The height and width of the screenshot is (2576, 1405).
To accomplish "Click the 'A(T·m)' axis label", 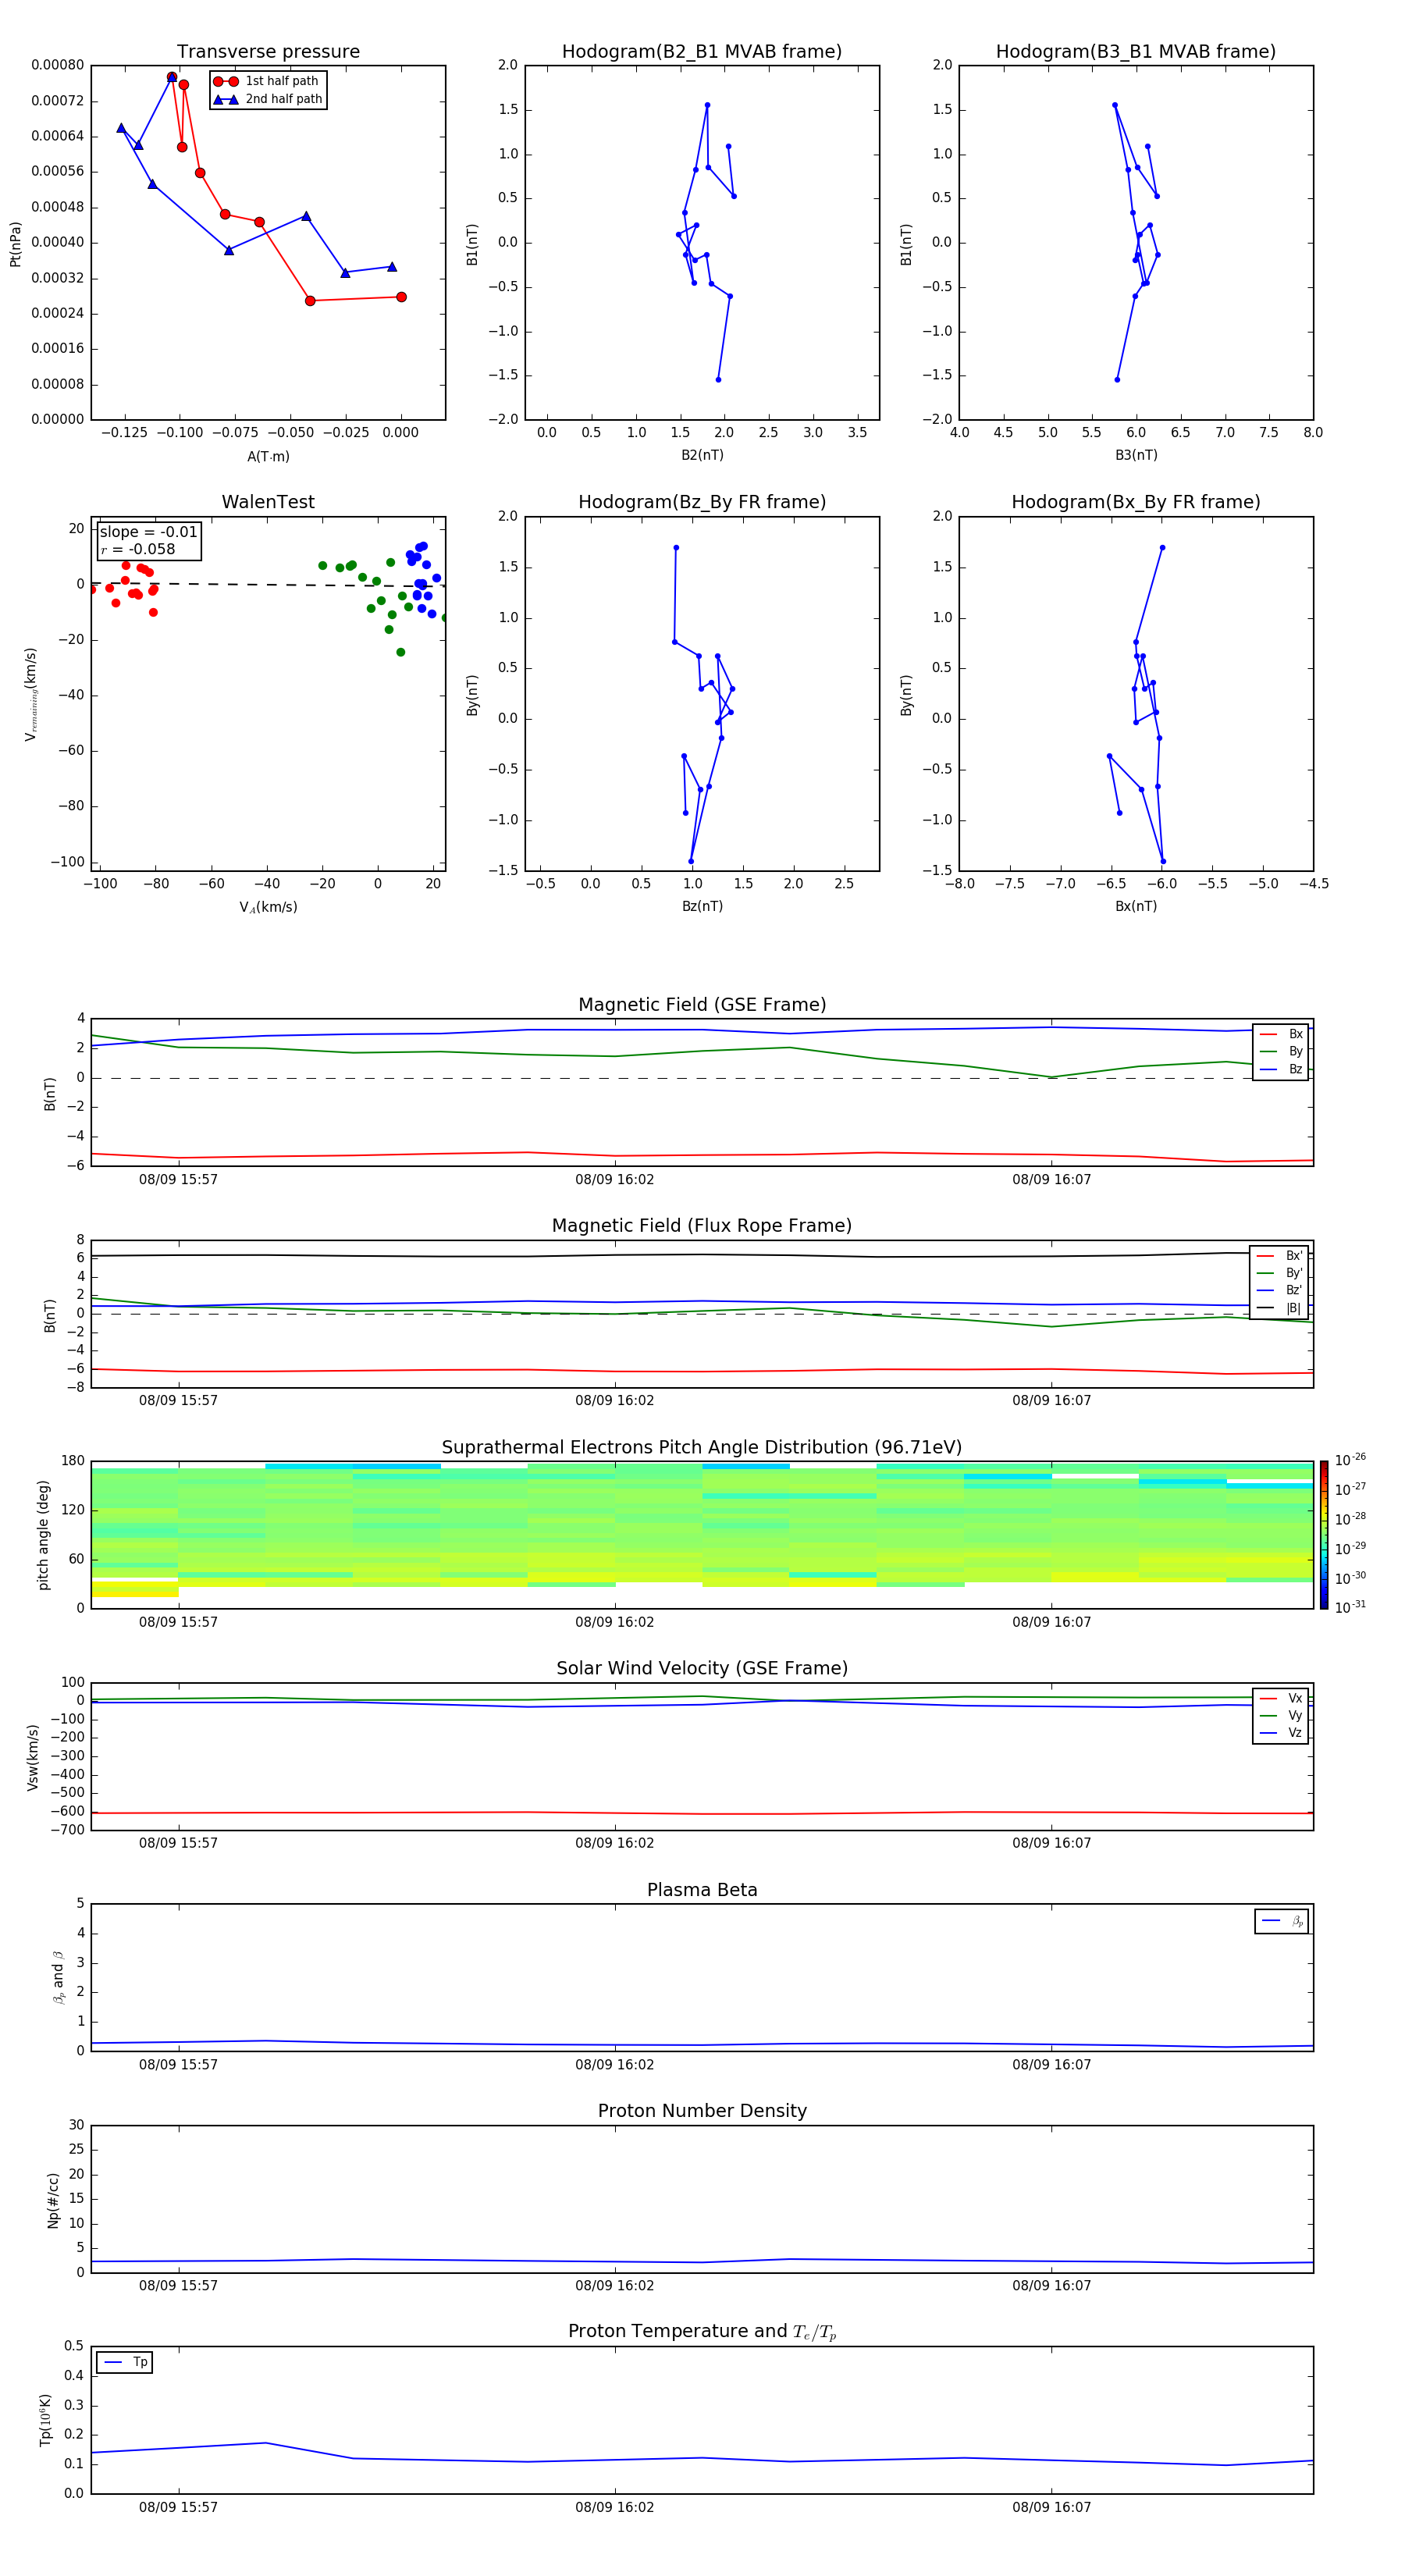I will point(268,456).
